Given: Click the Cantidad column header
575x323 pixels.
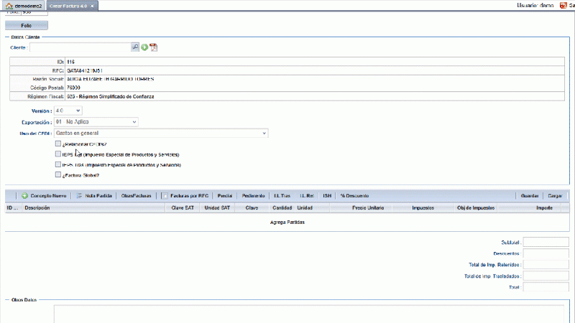Looking at the screenshot, I should click(x=282, y=207).
